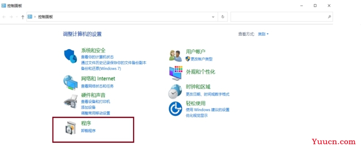
Task: Open the 外观和个性化 category link
Action: click(x=201, y=72)
